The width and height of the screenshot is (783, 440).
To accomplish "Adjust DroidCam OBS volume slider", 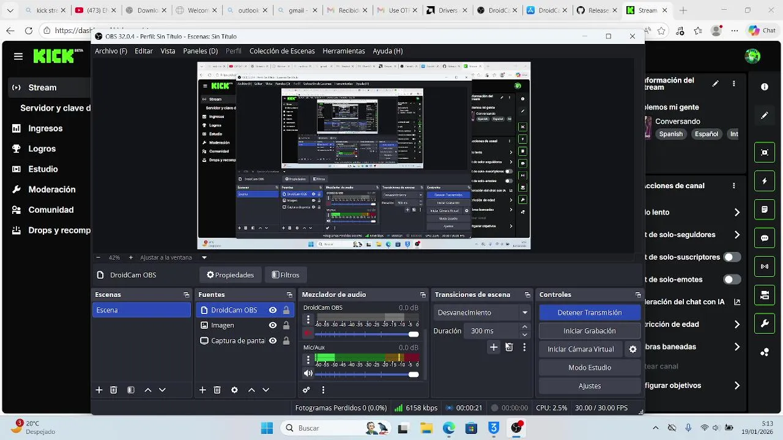I will pyautogui.click(x=366, y=334).
